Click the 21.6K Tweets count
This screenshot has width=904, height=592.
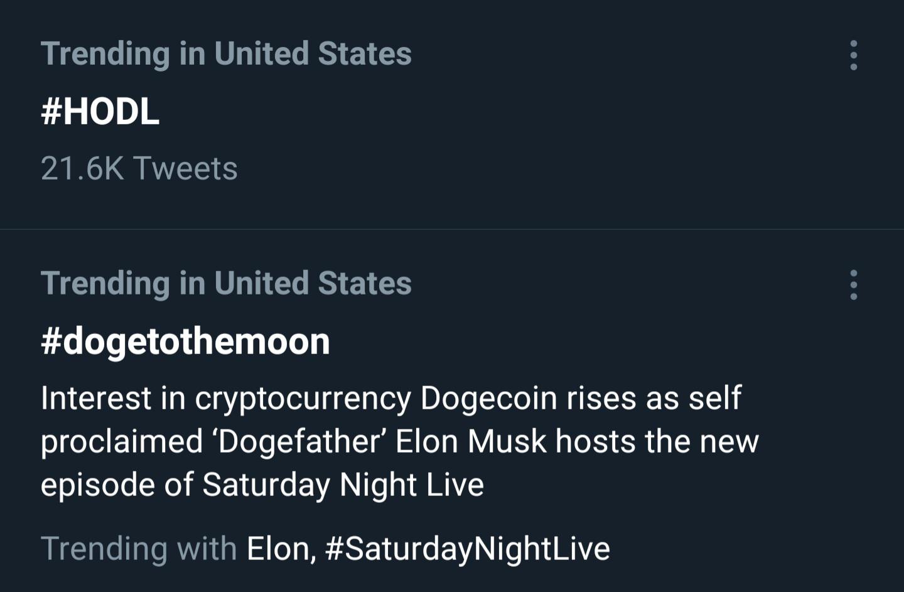coord(139,168)
